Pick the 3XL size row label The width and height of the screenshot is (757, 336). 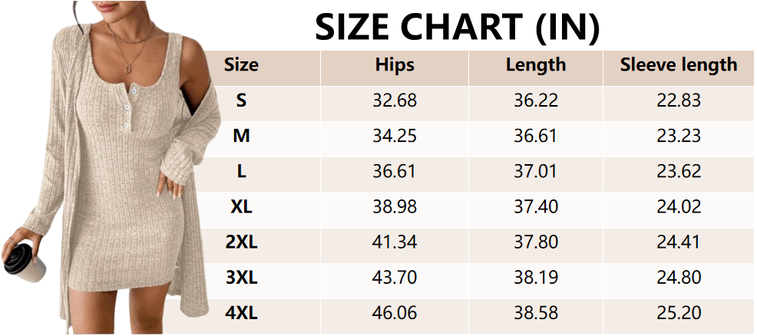tap(241, 279)
